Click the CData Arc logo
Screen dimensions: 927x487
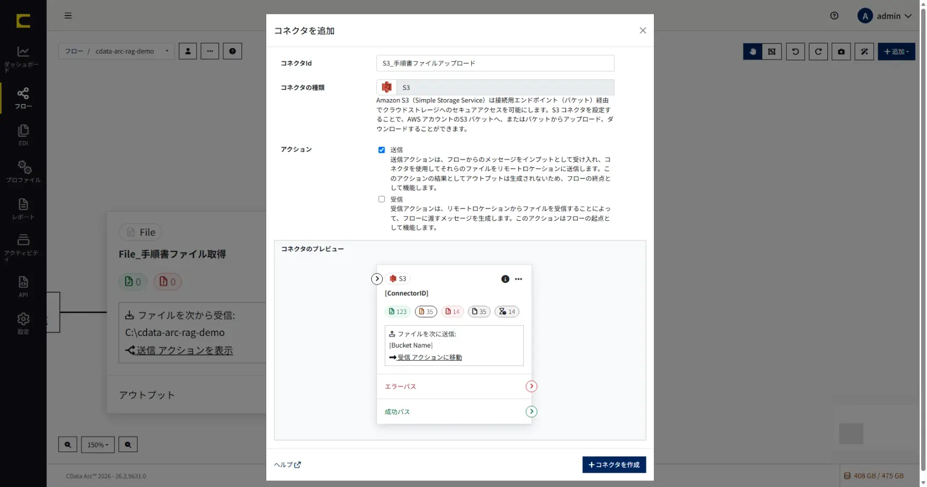pyautogui.click(x=23, y=21)
